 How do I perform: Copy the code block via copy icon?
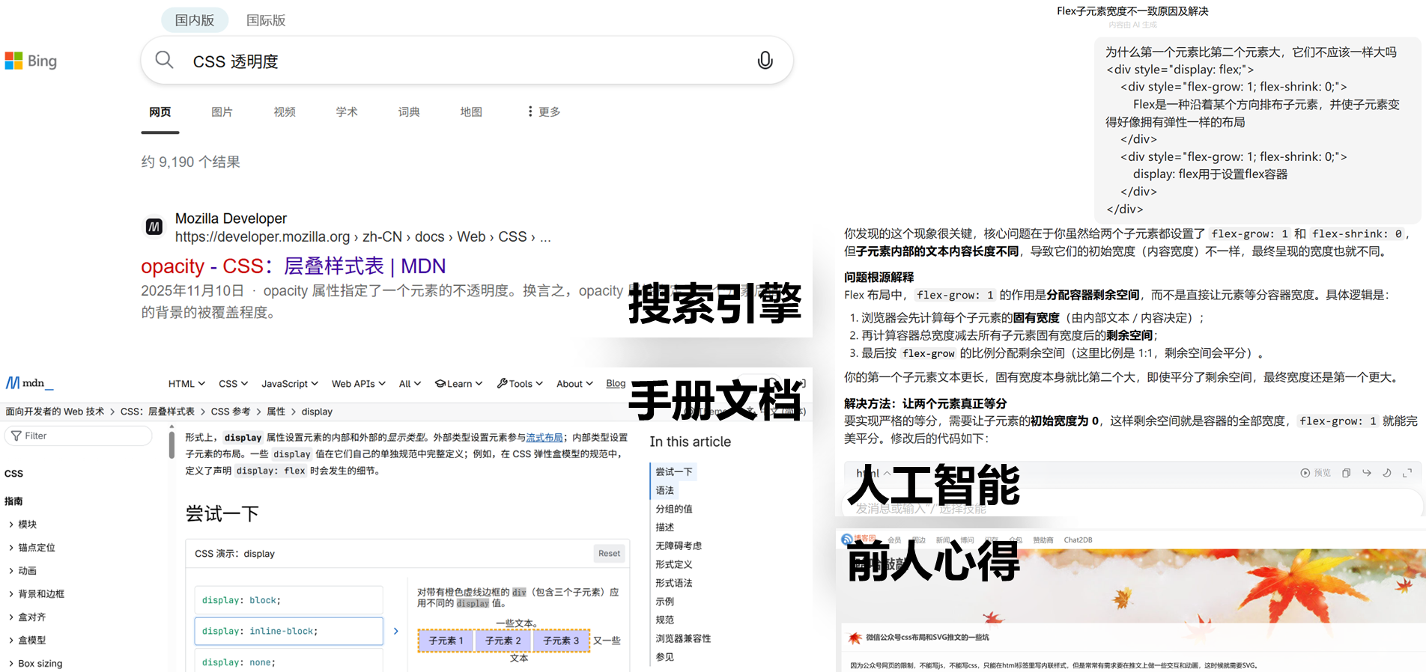1346,473
